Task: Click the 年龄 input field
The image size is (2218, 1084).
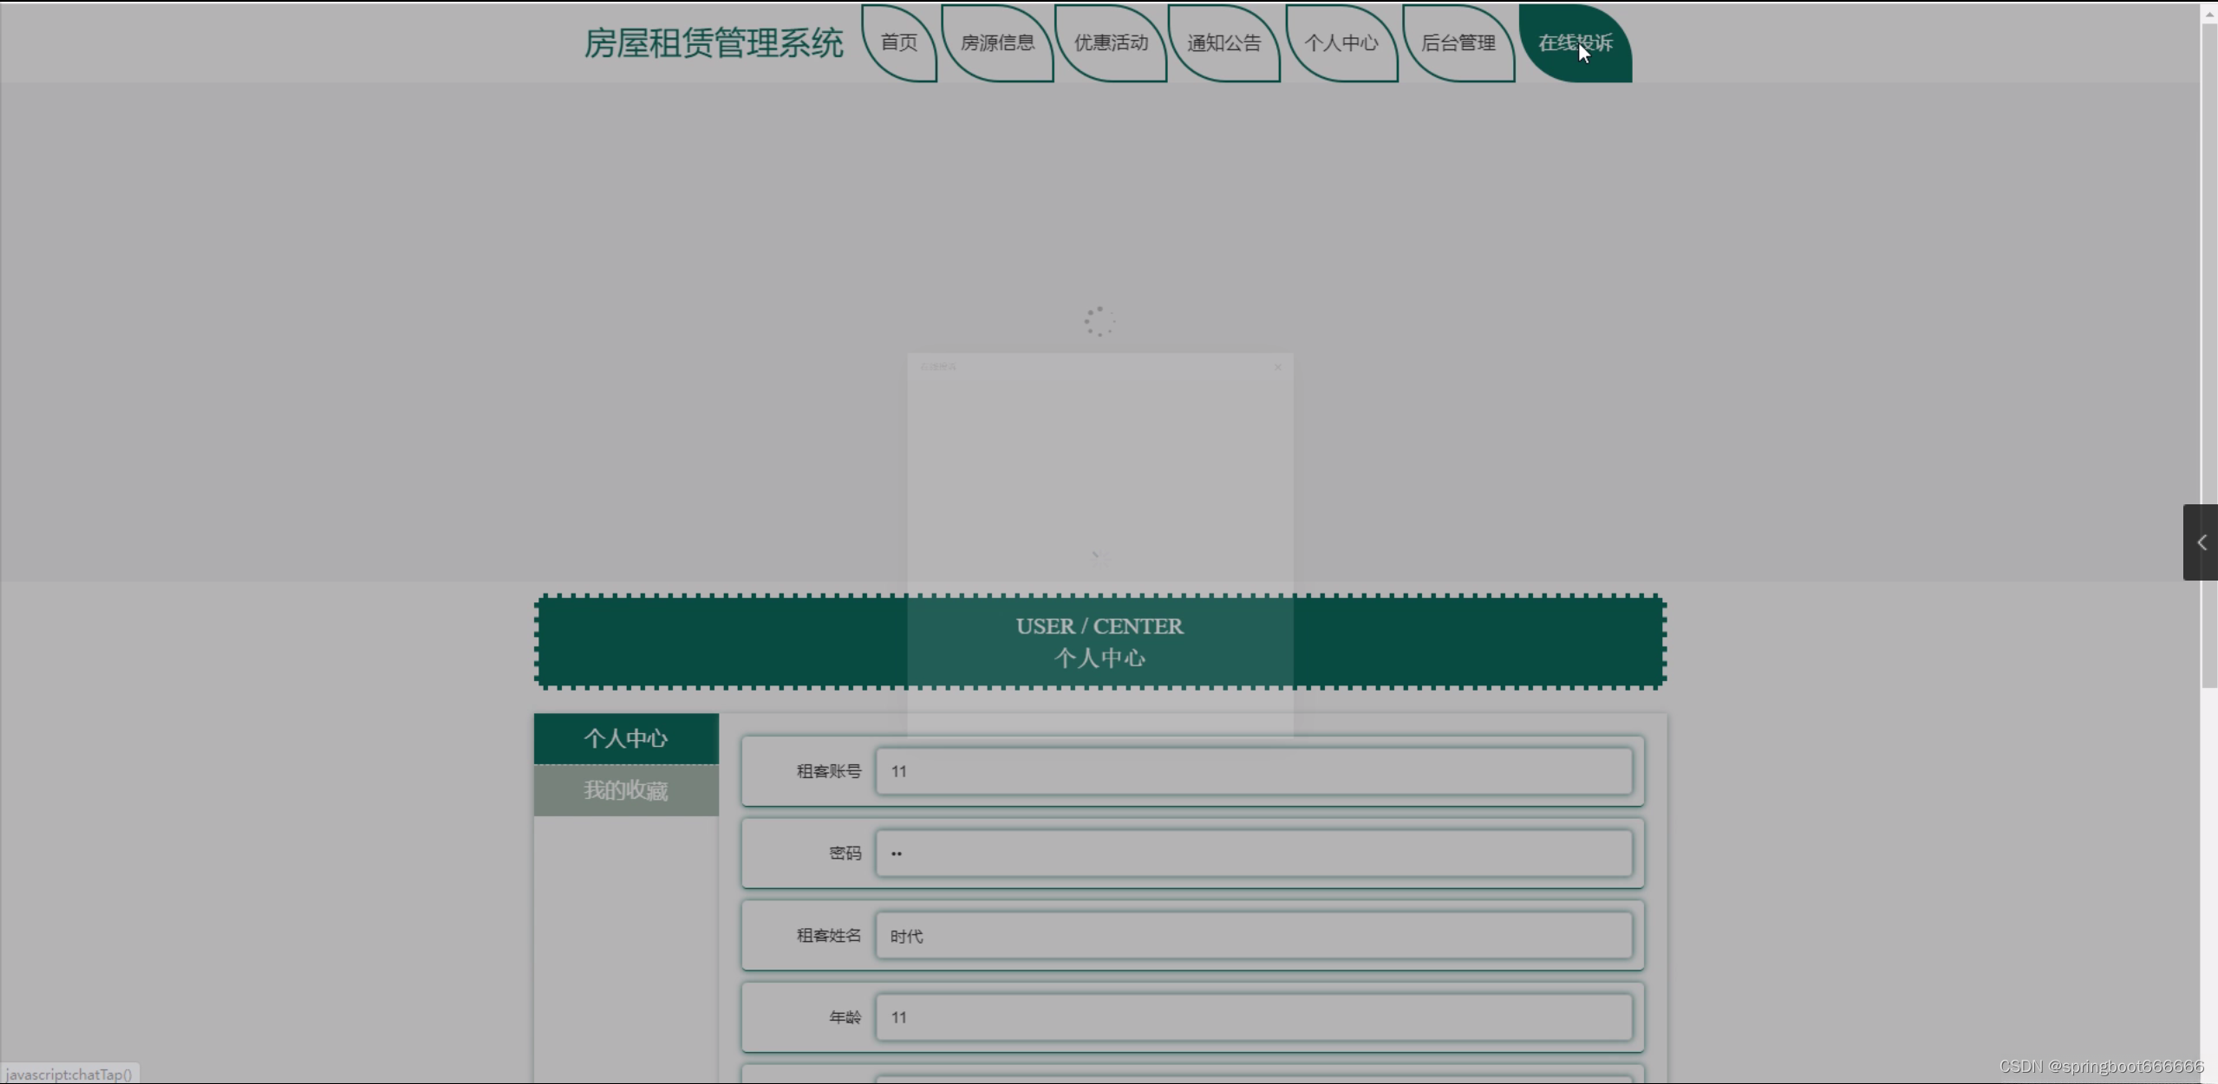Action: (x=1253, y=1017)
